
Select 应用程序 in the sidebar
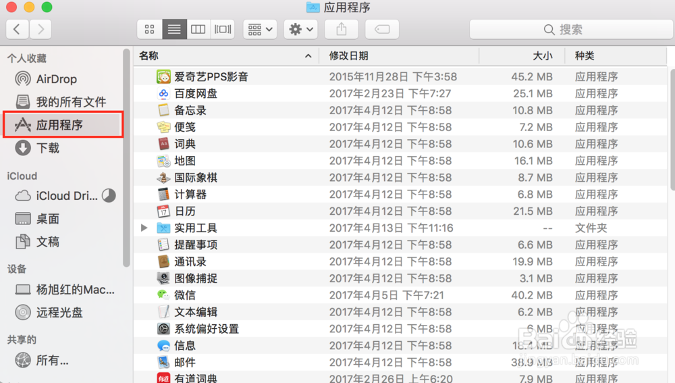pos(63,124)
